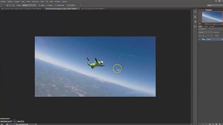Switch to the Navegador panel tab
The height and width of the screenshot is (125, 223).
pyautogui.click(x=208, y=10)
